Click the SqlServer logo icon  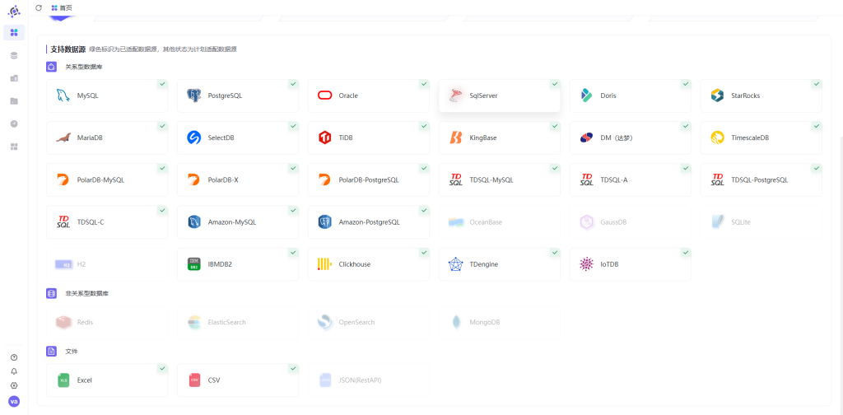pos(456,96)
